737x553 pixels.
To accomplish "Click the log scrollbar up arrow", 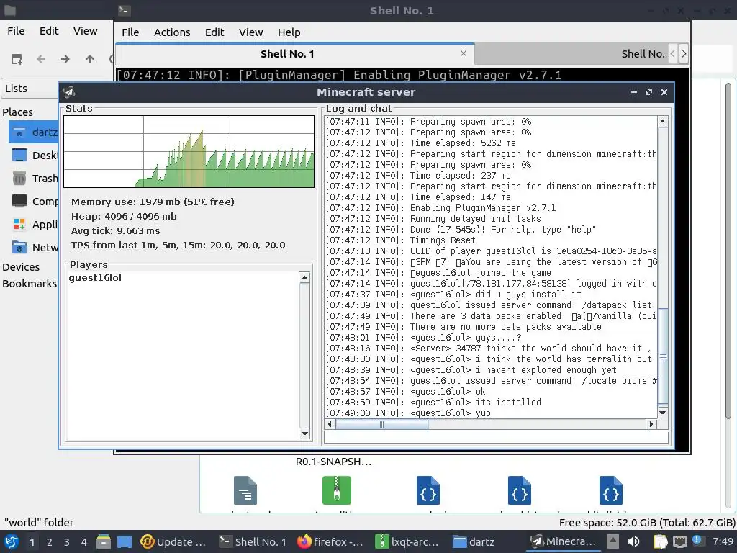I will [663, 122].
